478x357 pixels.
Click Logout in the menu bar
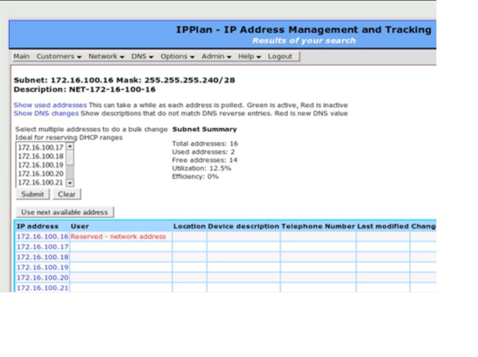point(280,57)
